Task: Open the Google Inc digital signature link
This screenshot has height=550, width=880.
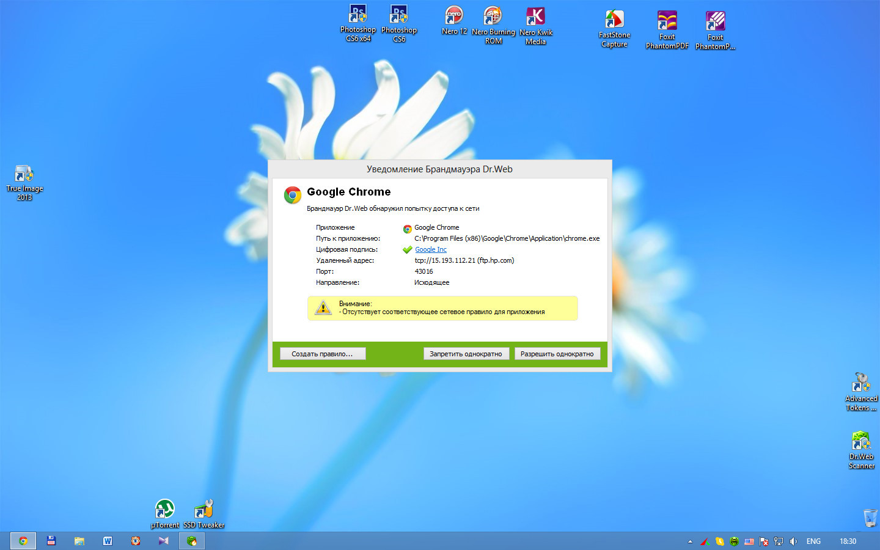Action: (x=430, y=249)
